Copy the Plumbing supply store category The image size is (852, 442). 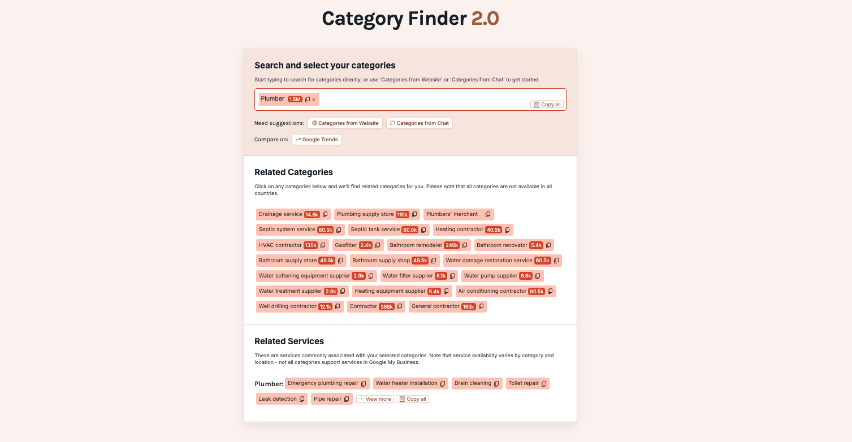pyautogui.click(x=414, y=214)
